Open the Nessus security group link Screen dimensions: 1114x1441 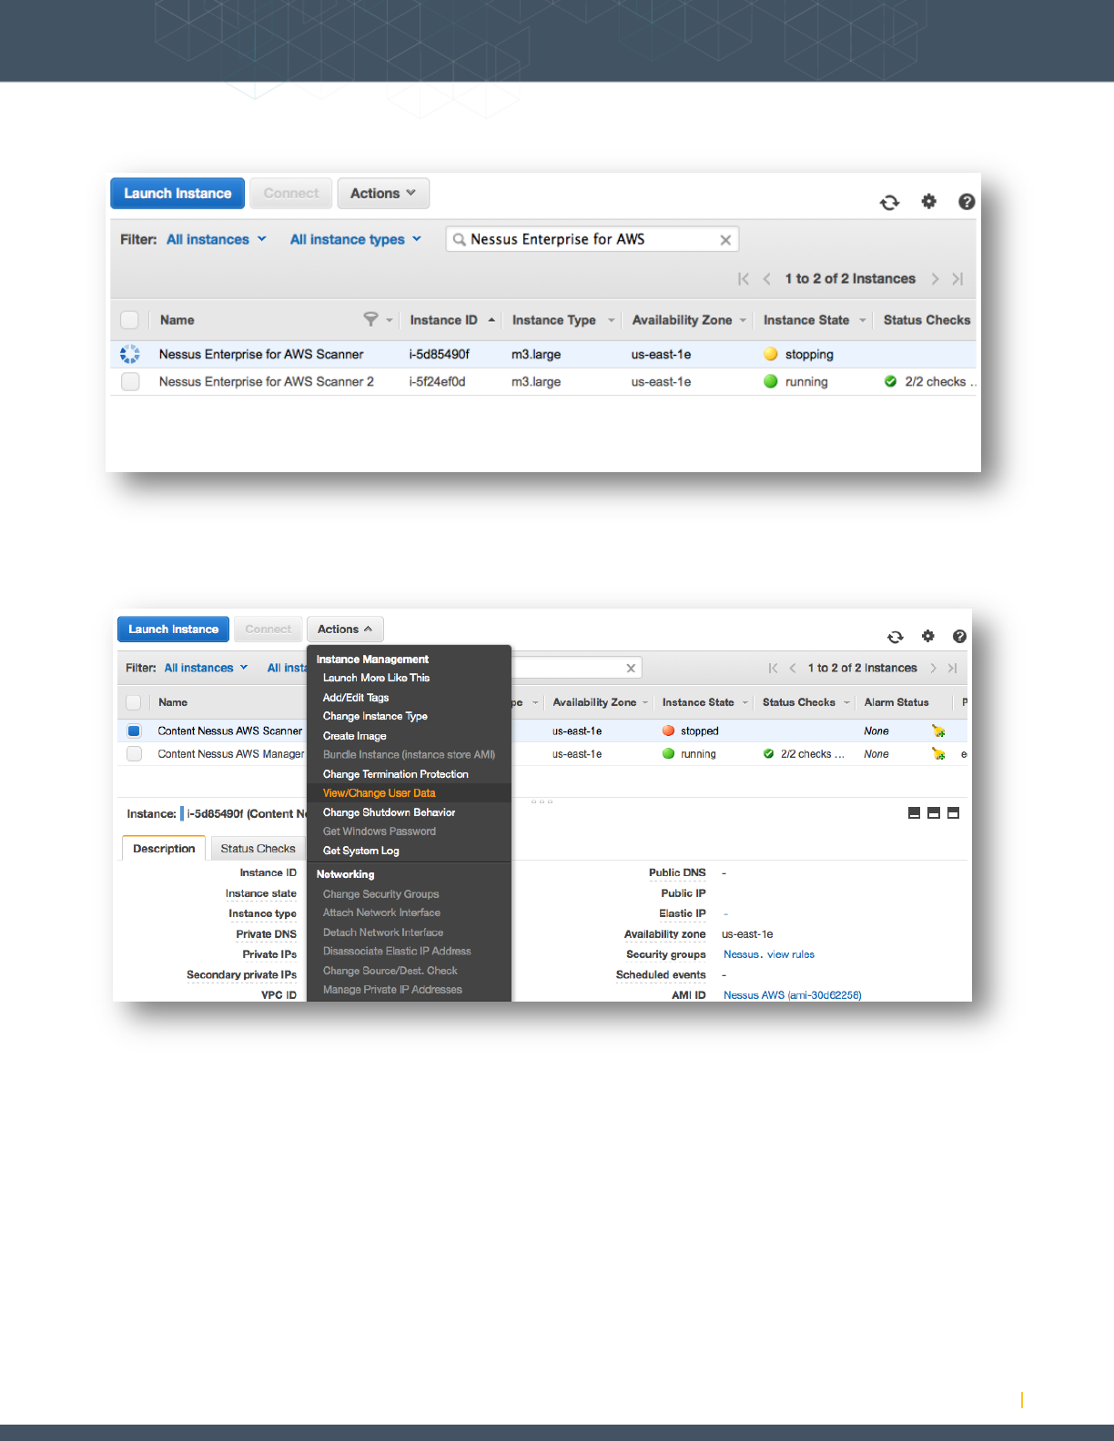click(741, 954)
